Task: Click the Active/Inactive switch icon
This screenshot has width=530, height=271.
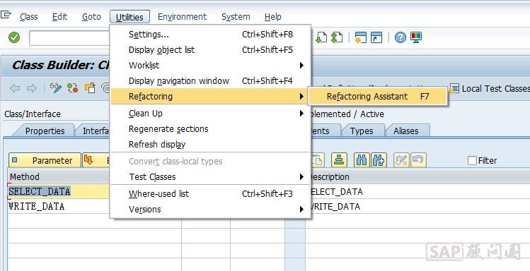Action: tap(73, 88)
